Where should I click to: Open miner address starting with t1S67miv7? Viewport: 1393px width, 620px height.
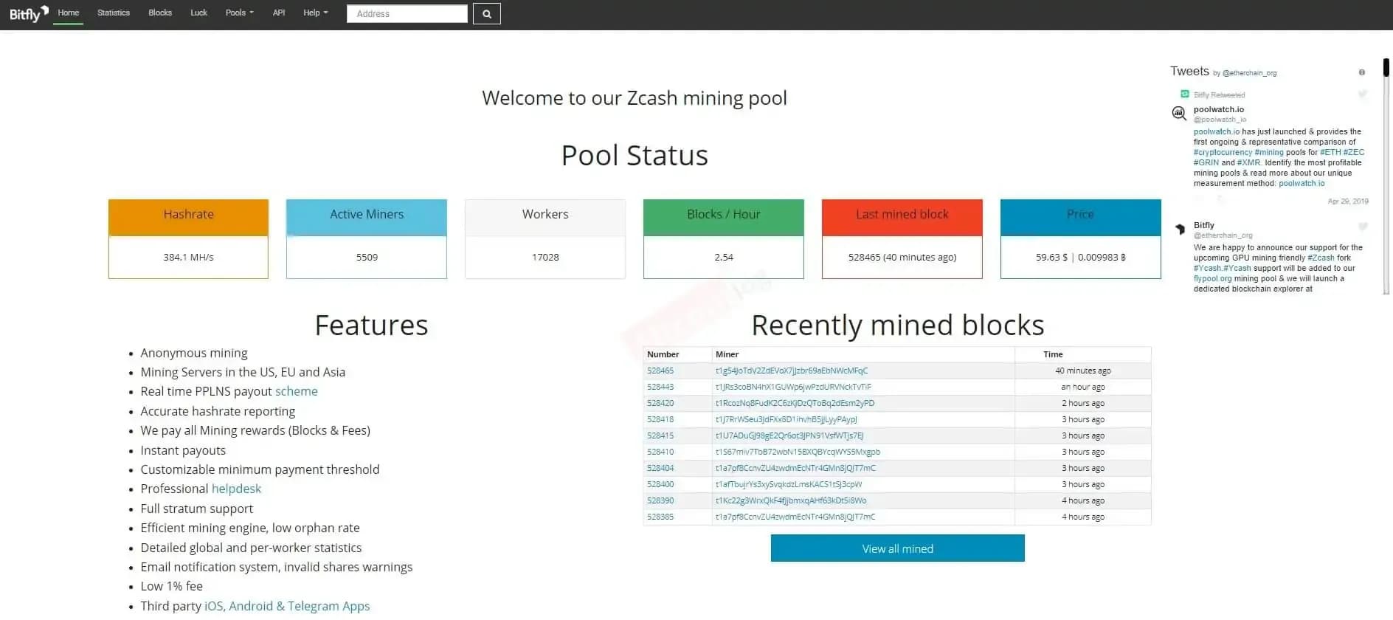click(x=798, y=452)
